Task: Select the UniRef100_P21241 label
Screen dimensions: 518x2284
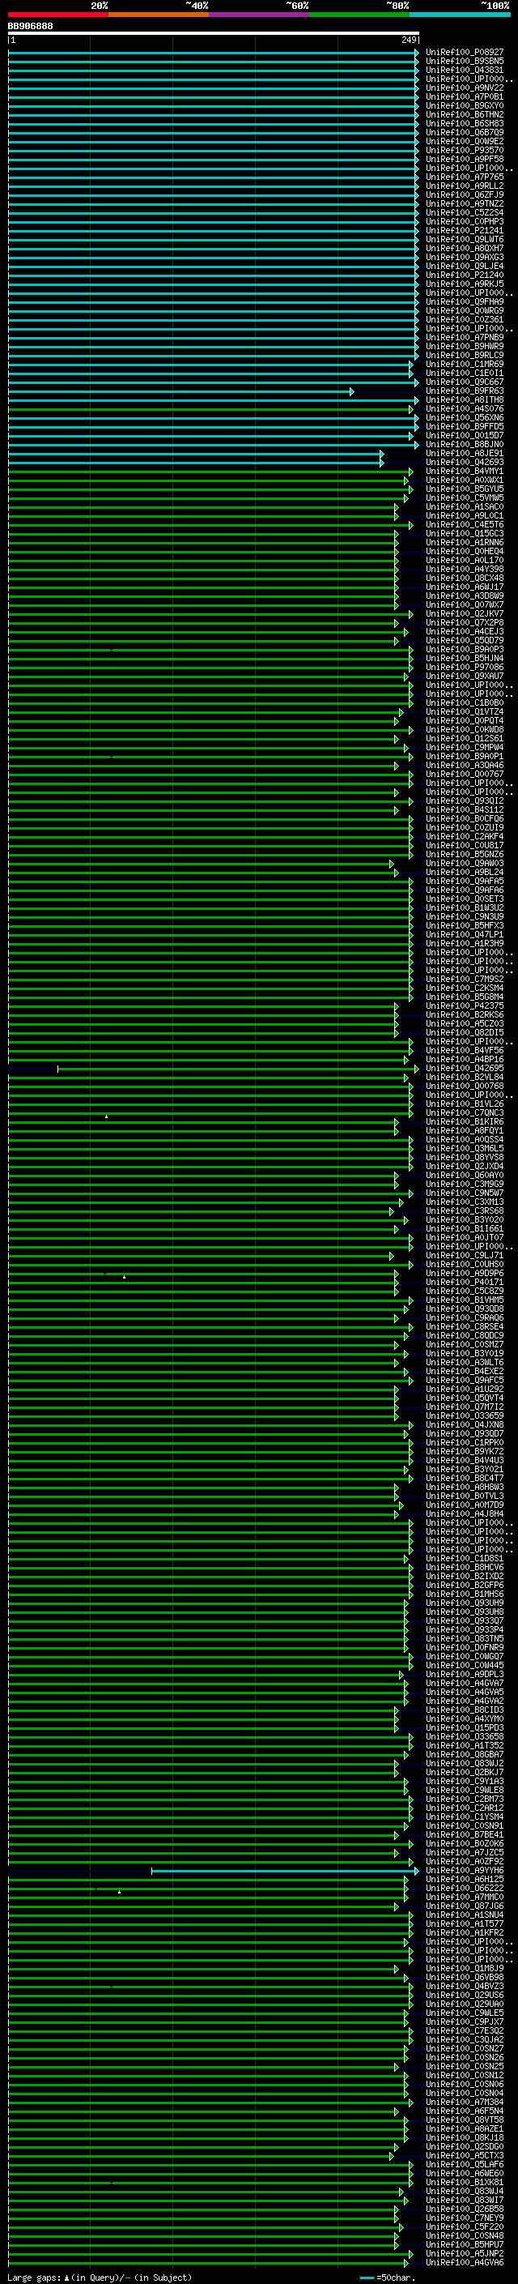Action: [465, 231]
